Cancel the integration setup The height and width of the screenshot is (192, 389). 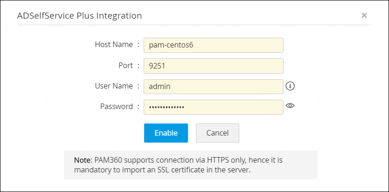click(217, 133)
